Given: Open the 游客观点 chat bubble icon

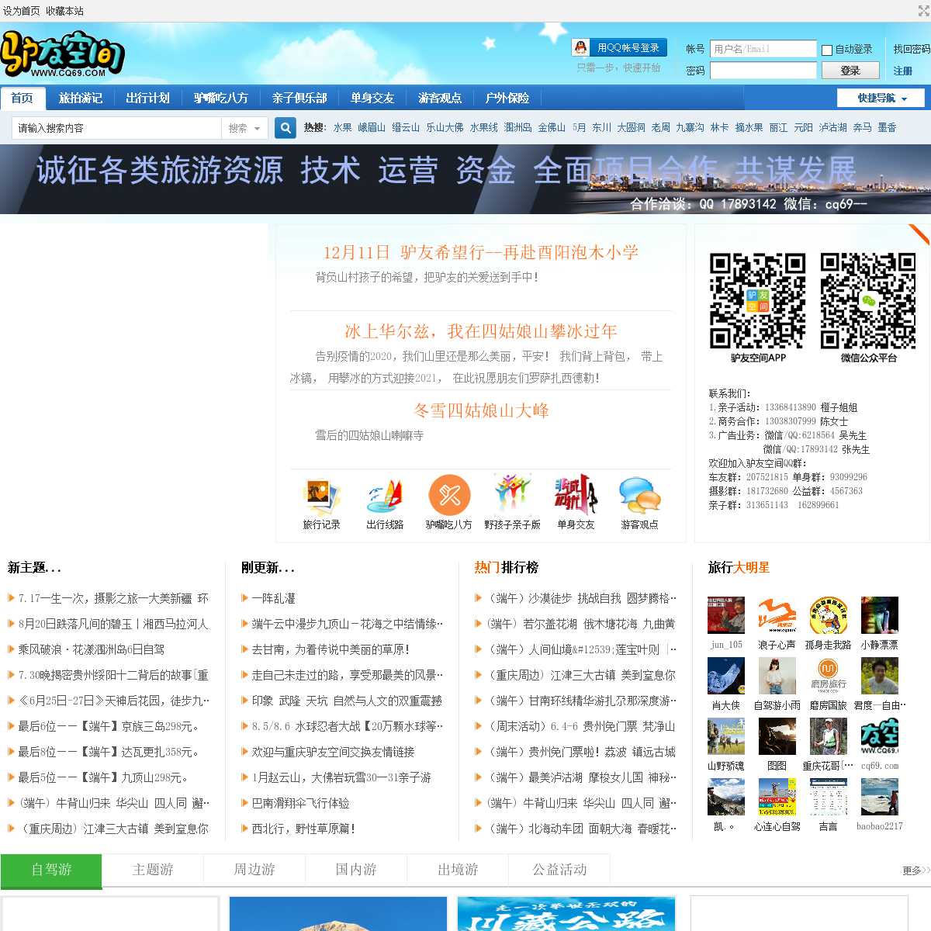Looking at the screenshot, I should pyautogui.click(x=639, y=496).
